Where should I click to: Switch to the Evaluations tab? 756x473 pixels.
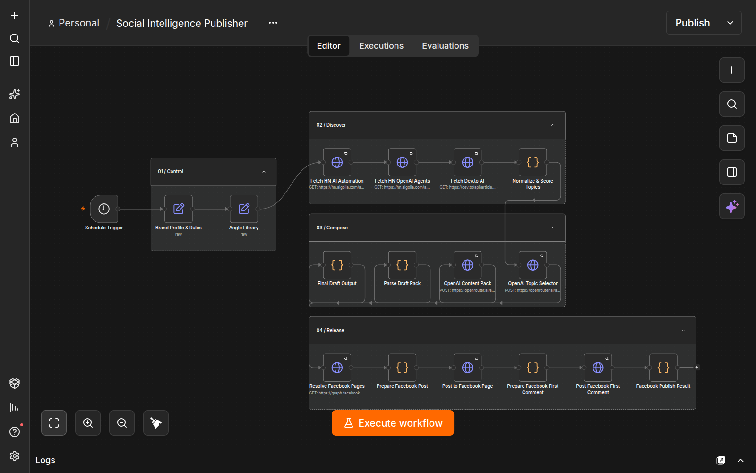[x=445, y=46]
